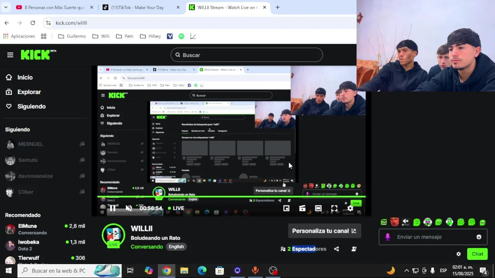The image size is (495, 278).
Task: Show hidden system tray icons
Action: pos(406,271)
